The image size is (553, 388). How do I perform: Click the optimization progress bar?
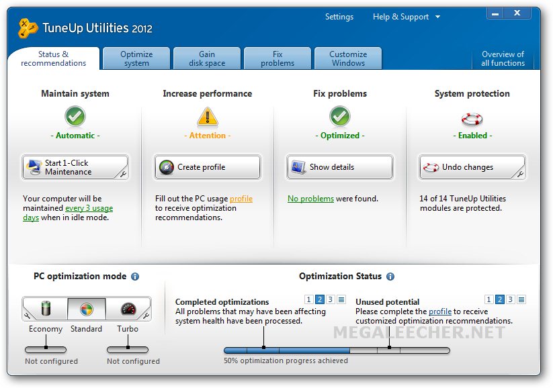coord(337,350)
